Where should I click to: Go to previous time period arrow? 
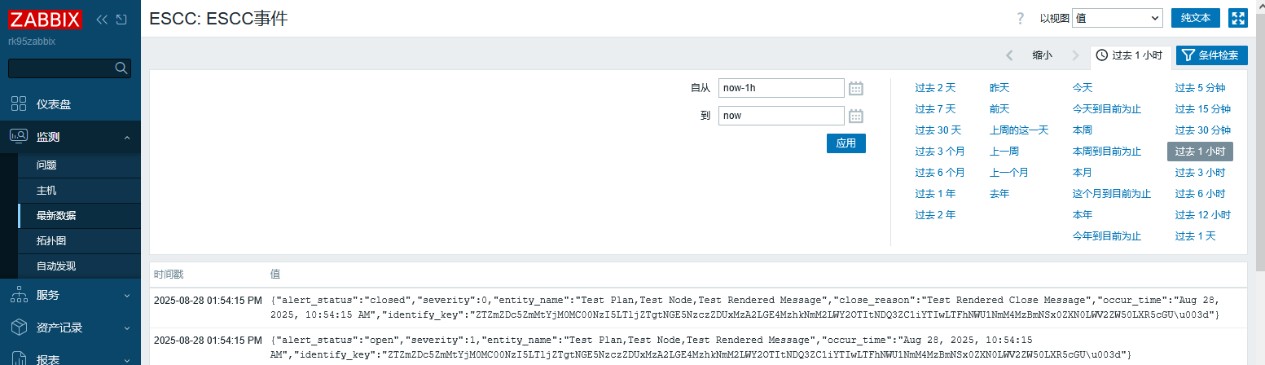pyautogui.click(x=1009, y=55)
